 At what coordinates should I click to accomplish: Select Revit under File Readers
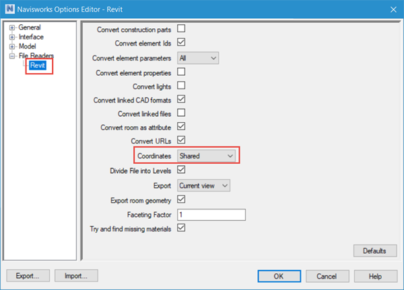pyautogui.click(x=38, y=65)
